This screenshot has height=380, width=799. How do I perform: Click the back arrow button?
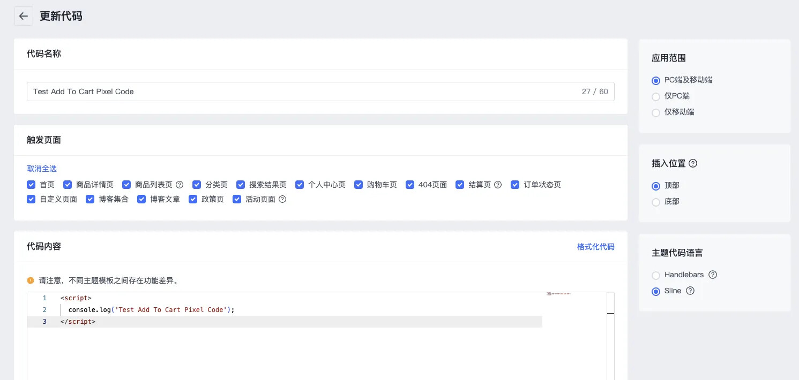23,16
